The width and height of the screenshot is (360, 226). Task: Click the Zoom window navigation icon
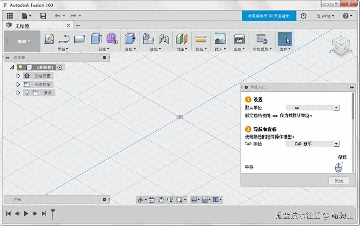click(x=170, y=200)
